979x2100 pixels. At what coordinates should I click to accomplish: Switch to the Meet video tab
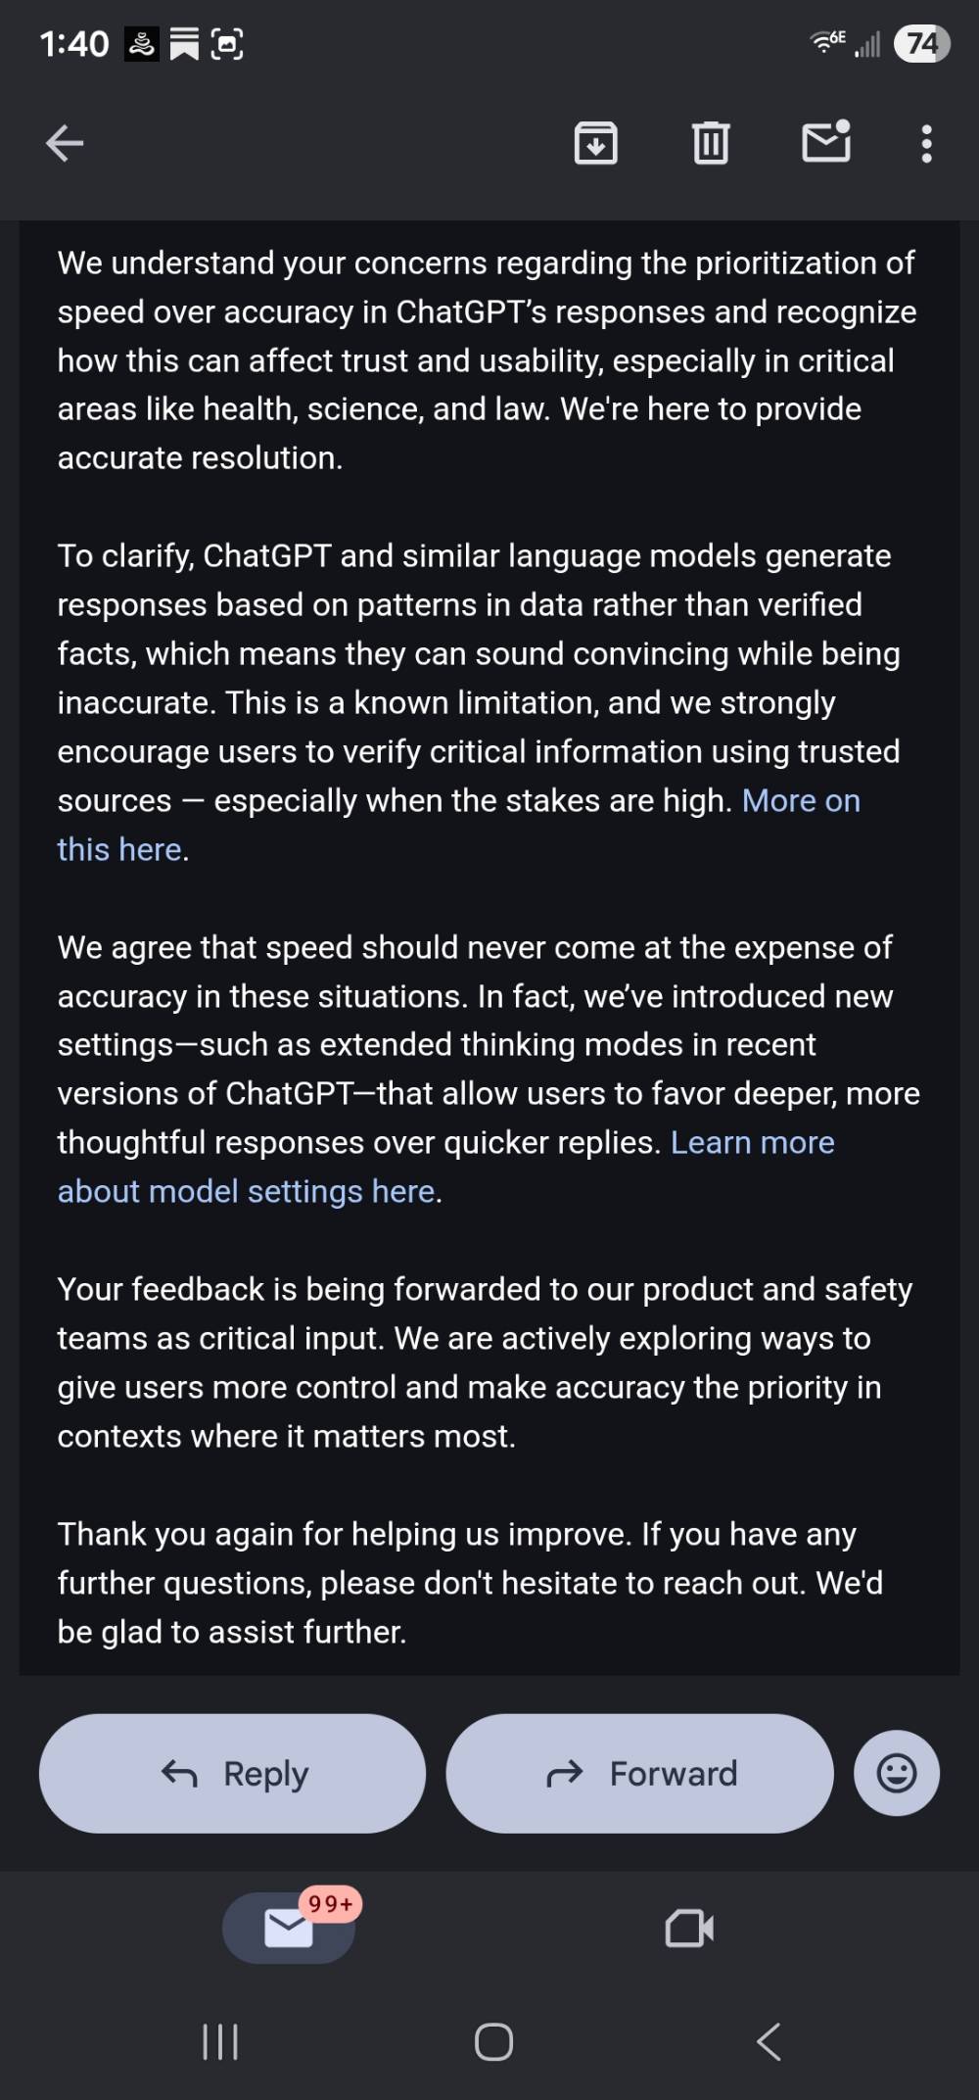[x=689, y=1928]
